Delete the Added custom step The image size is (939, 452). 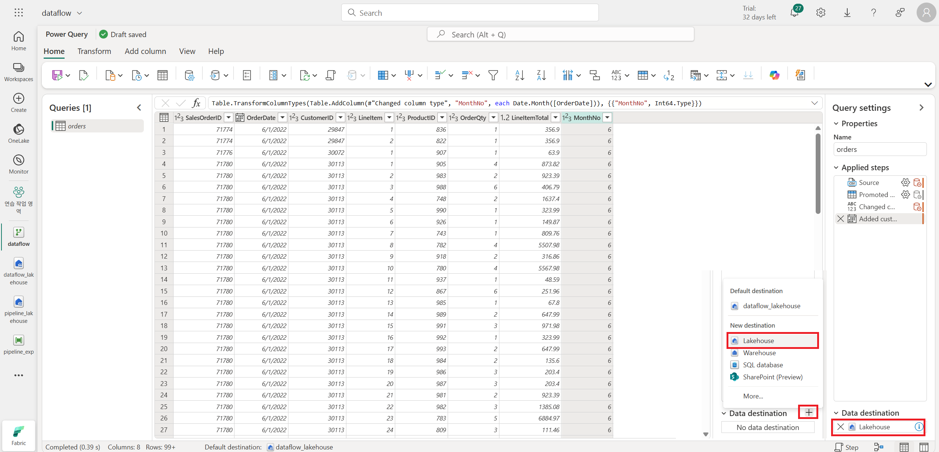tap(841, 219)
